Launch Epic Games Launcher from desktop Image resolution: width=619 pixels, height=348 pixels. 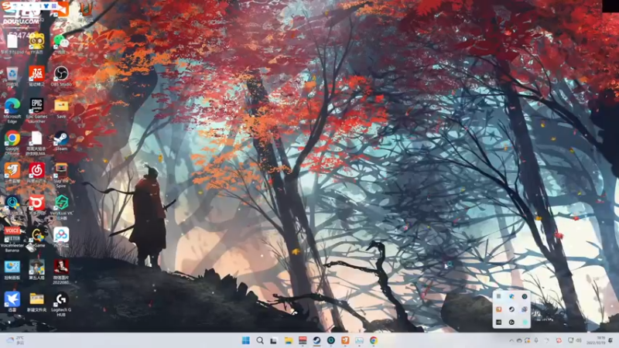[36, 111]
